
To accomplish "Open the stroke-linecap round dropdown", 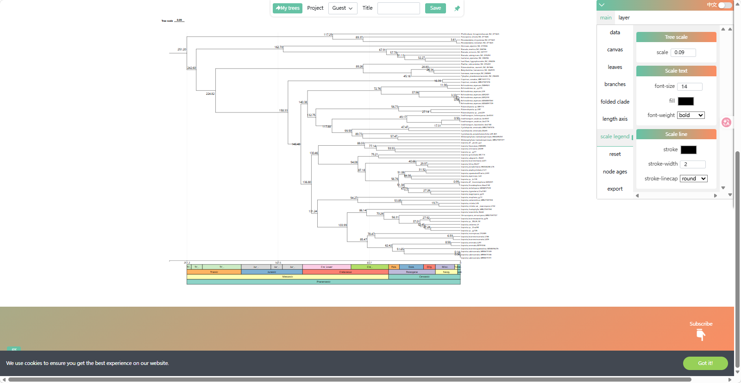I will click(x=694, y=179).
